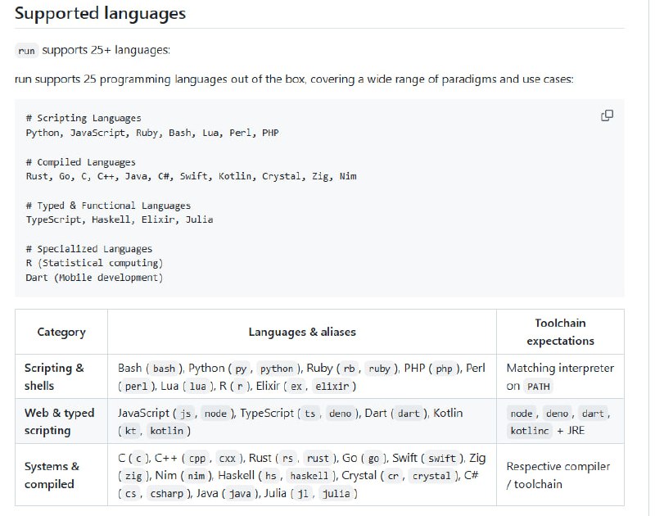
Task: Click the Category table column header
Action: (61, 332)
